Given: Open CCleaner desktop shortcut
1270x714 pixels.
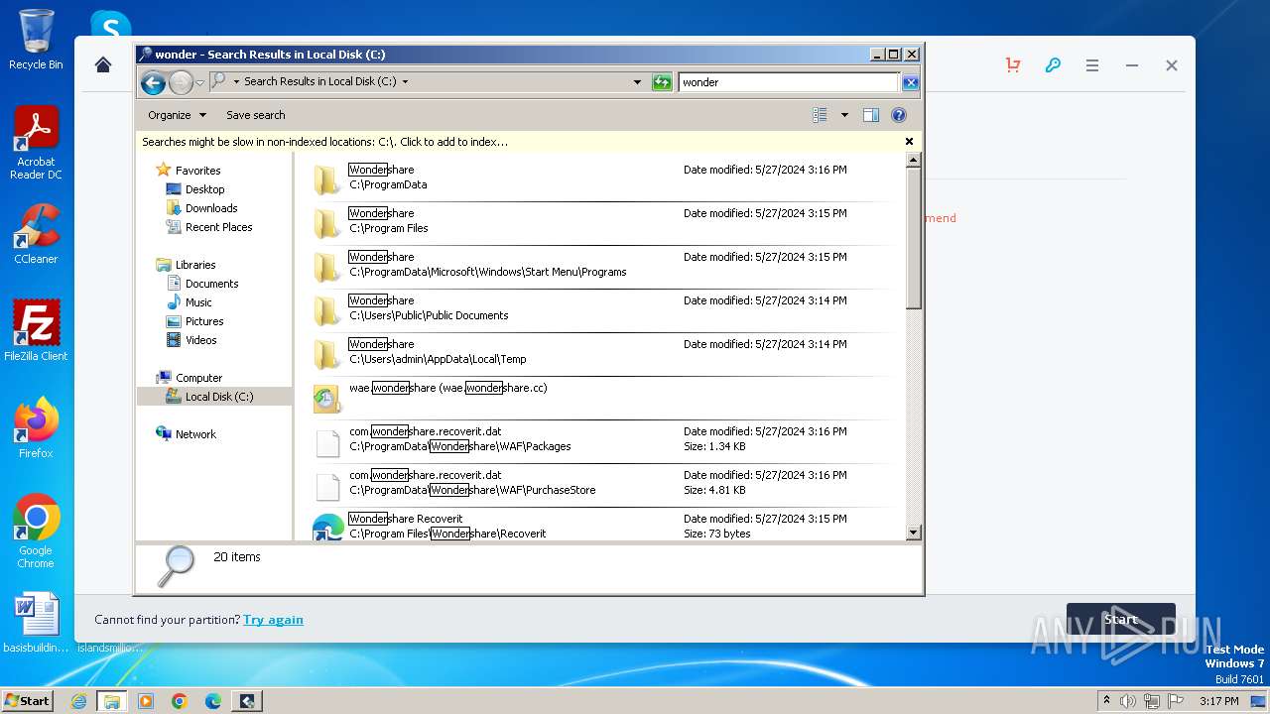Looking at the screenshot, I should (36, 234).
